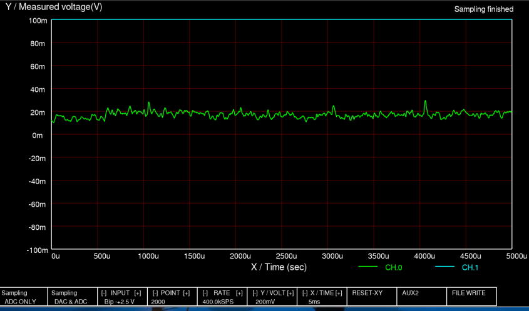Click the FILE WRITE button

pyautogui.click(x=471, y=297)
